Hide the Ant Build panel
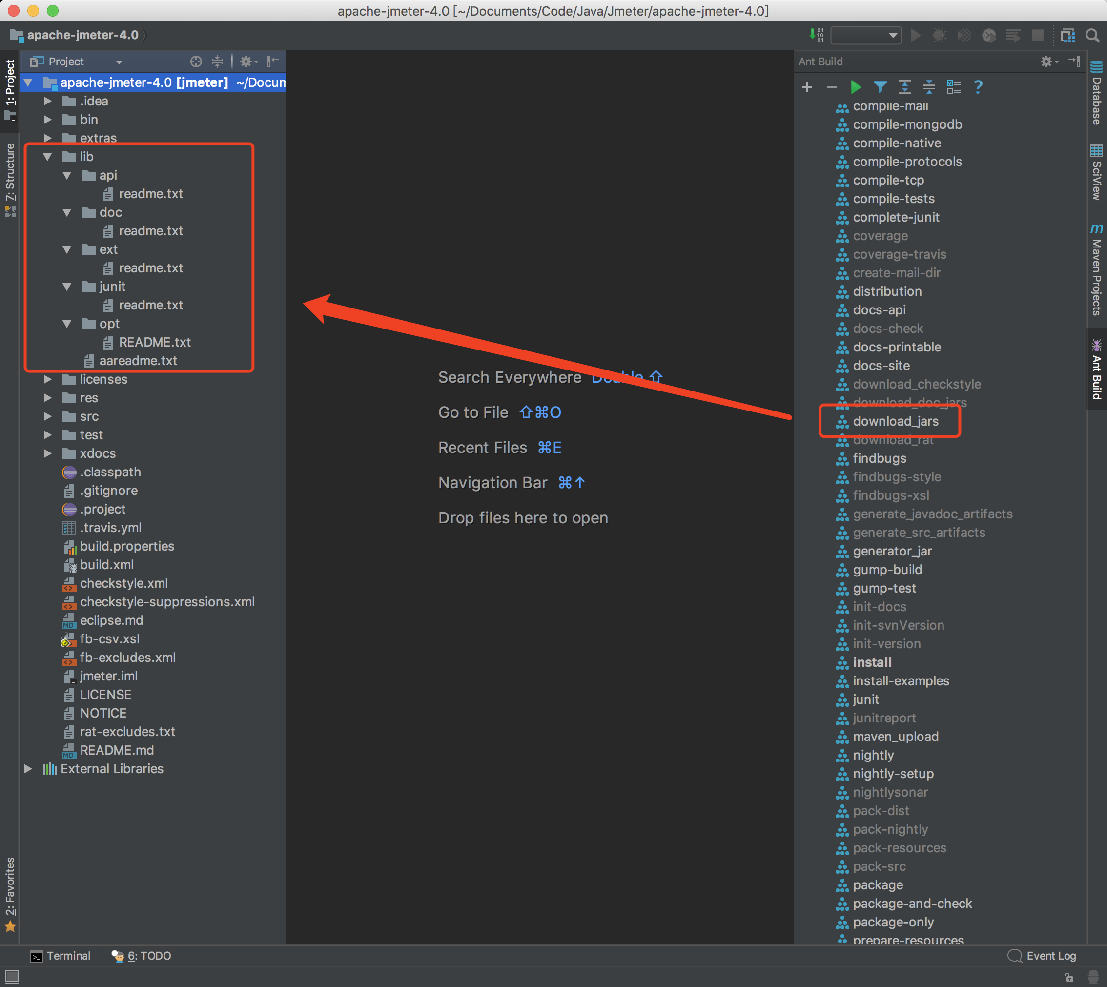Screen dimensions: 1107x987 1073,62
